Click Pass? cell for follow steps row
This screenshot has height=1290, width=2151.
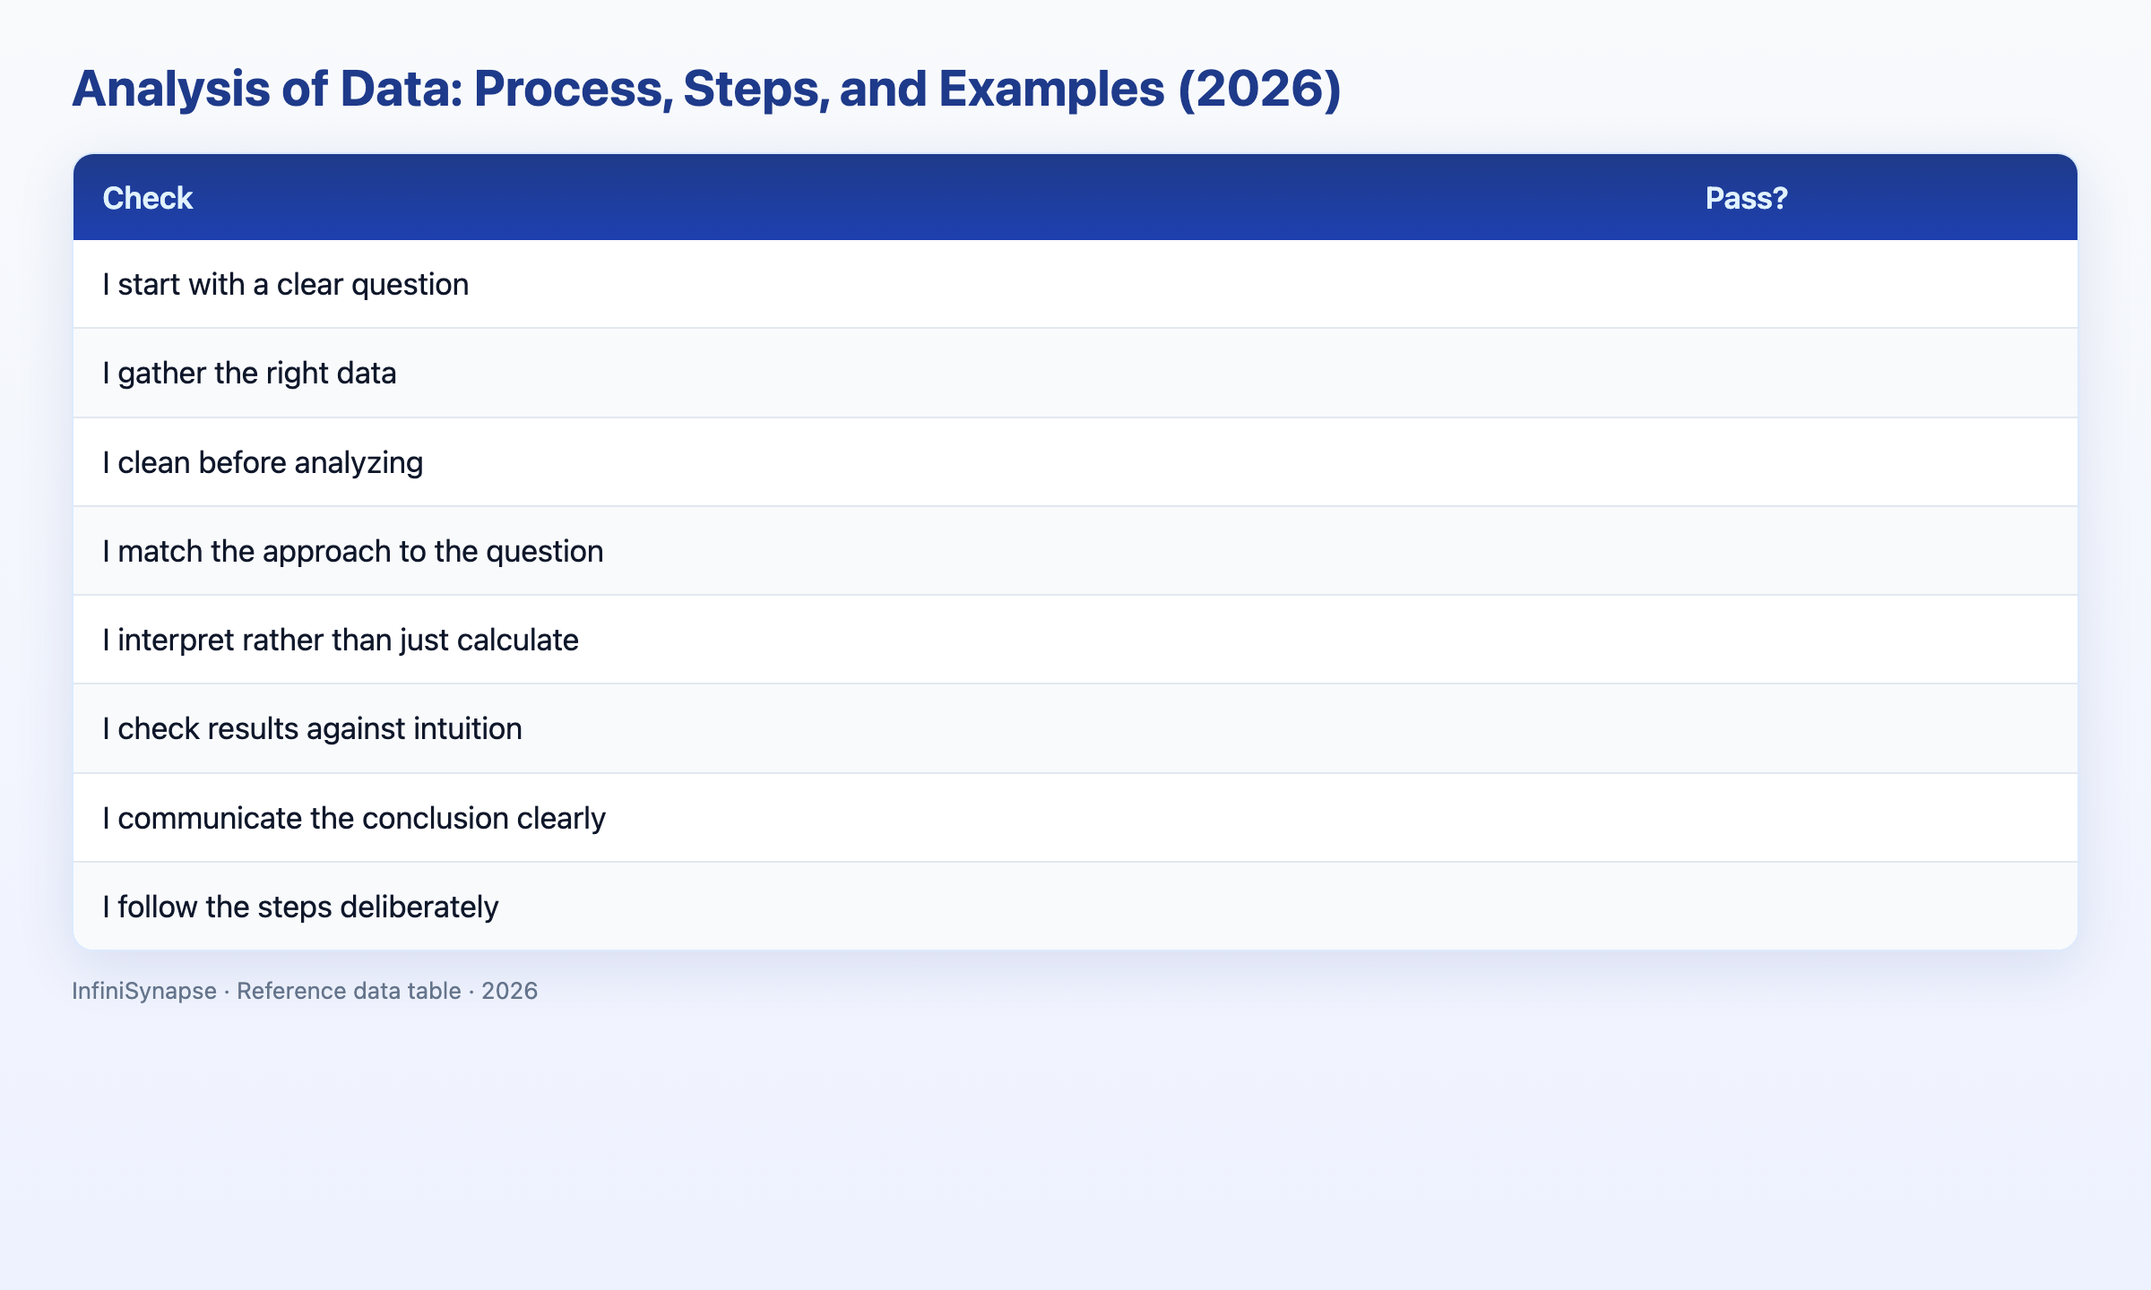click(1877, 907)
